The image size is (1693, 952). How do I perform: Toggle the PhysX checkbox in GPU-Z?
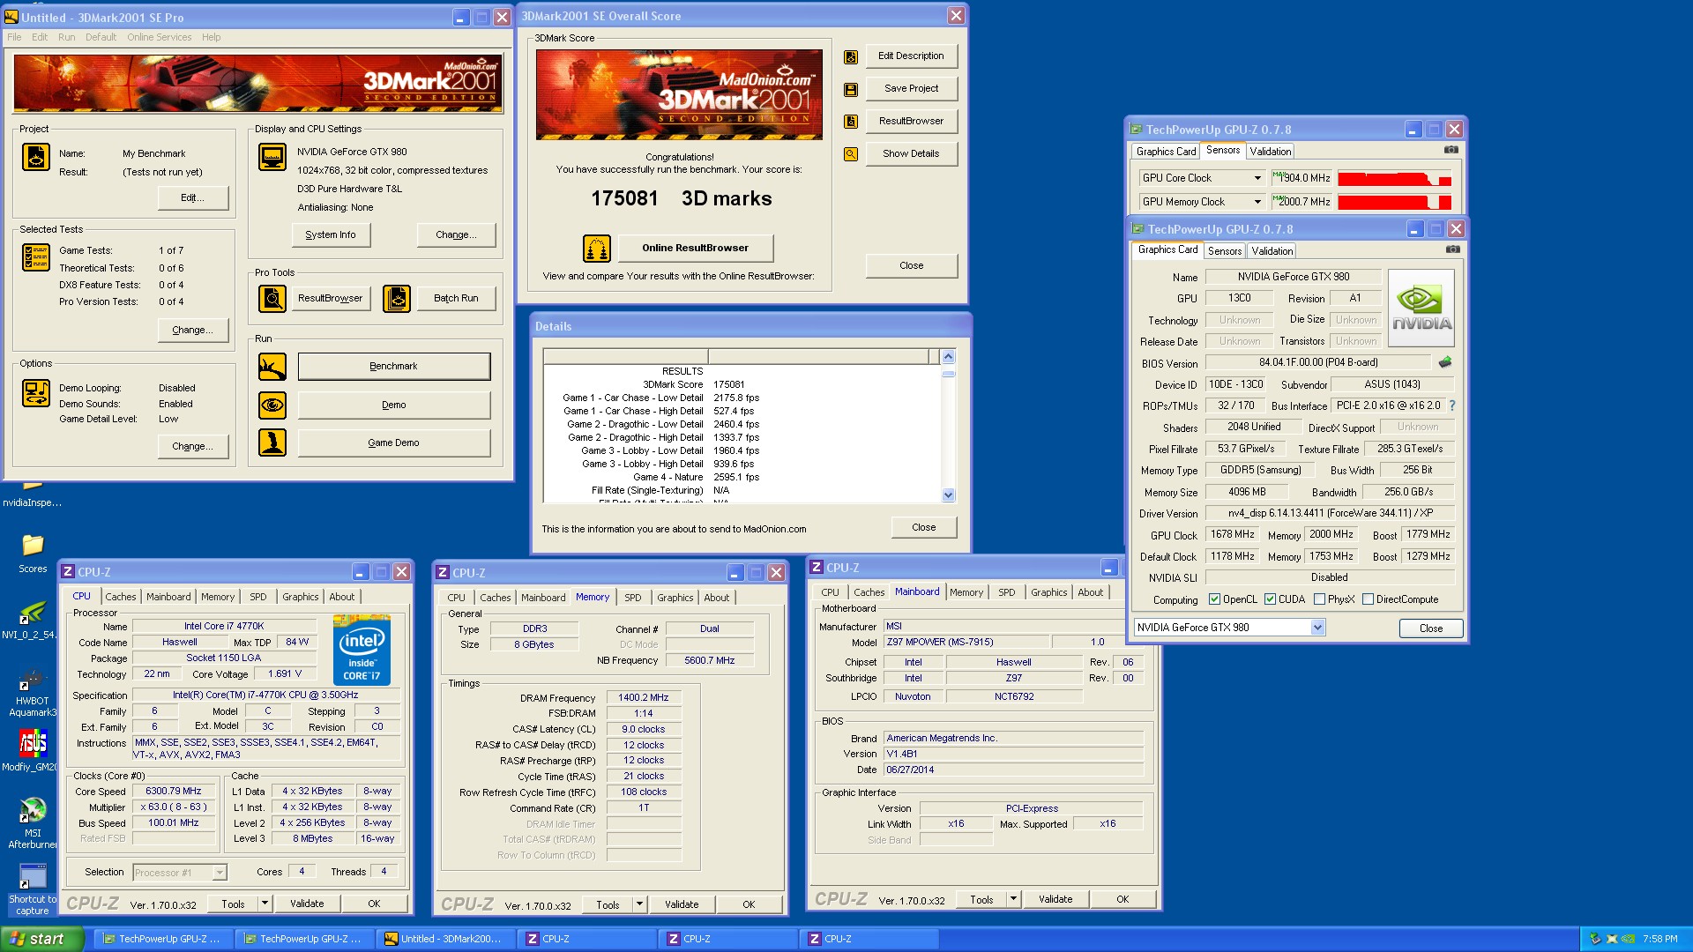1319,599
